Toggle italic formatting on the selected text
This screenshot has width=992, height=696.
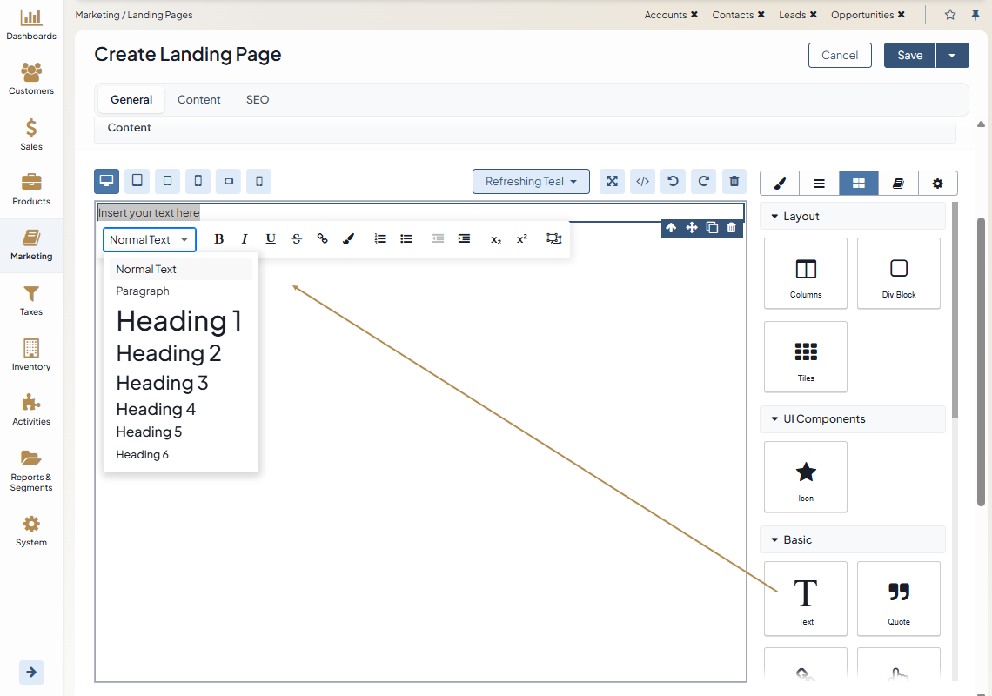[x=245, y=239]
